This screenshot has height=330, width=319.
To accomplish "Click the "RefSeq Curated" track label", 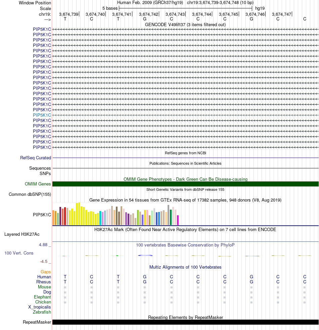I will coord(36,158).
